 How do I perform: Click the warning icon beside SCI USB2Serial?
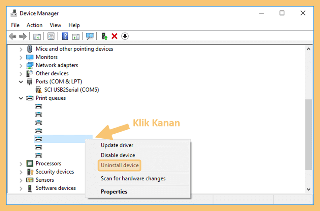(x=38, y=90)
